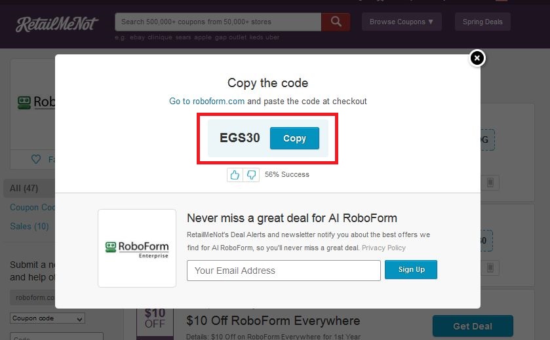The width and height of the screenshot is (550, 340).
Task: Select the All (47) filter tab
Action: click(24, 188)
